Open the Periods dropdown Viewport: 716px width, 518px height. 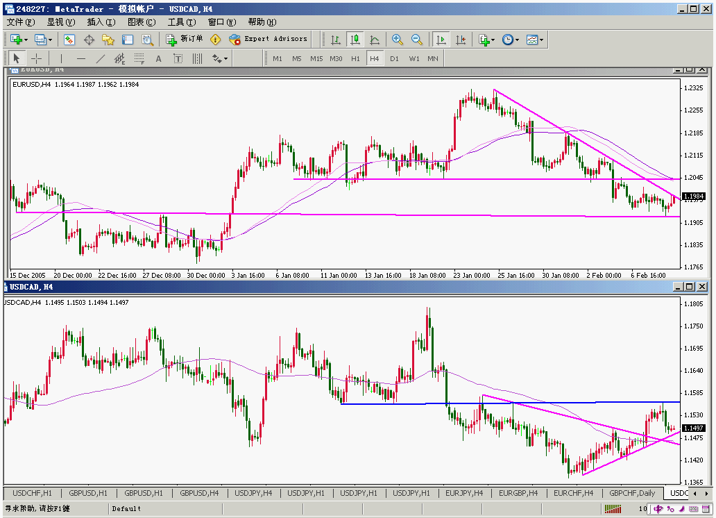tap(509, 40)
